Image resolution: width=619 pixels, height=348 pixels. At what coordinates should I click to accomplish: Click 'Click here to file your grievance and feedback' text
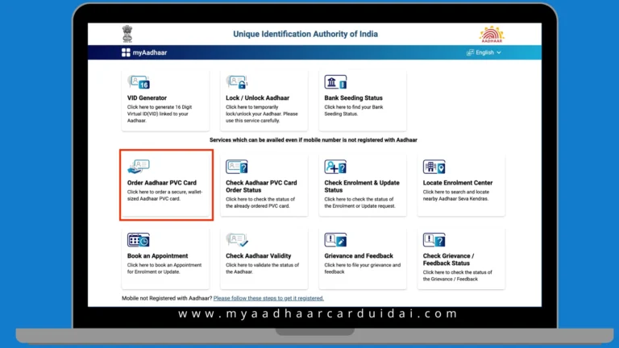pyautogui.click(x=363, y=268)
